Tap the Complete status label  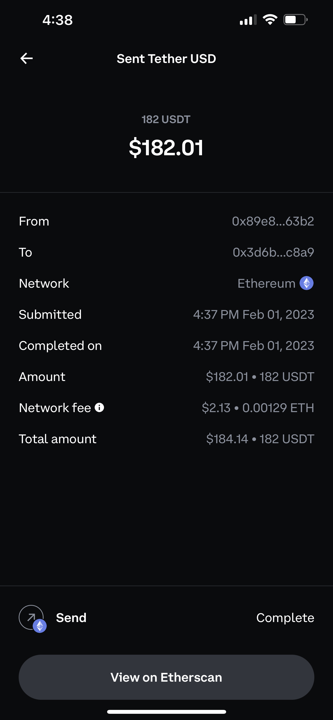[285, 618]
